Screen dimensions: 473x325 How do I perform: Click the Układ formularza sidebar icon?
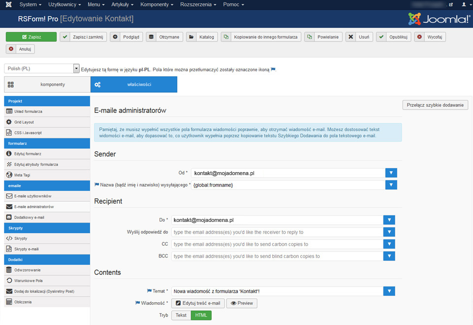point(9,111)
